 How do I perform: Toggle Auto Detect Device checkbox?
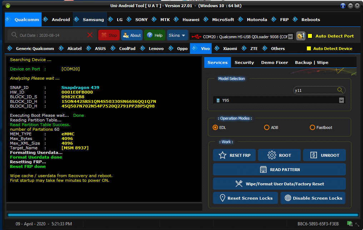coord(309,49)
